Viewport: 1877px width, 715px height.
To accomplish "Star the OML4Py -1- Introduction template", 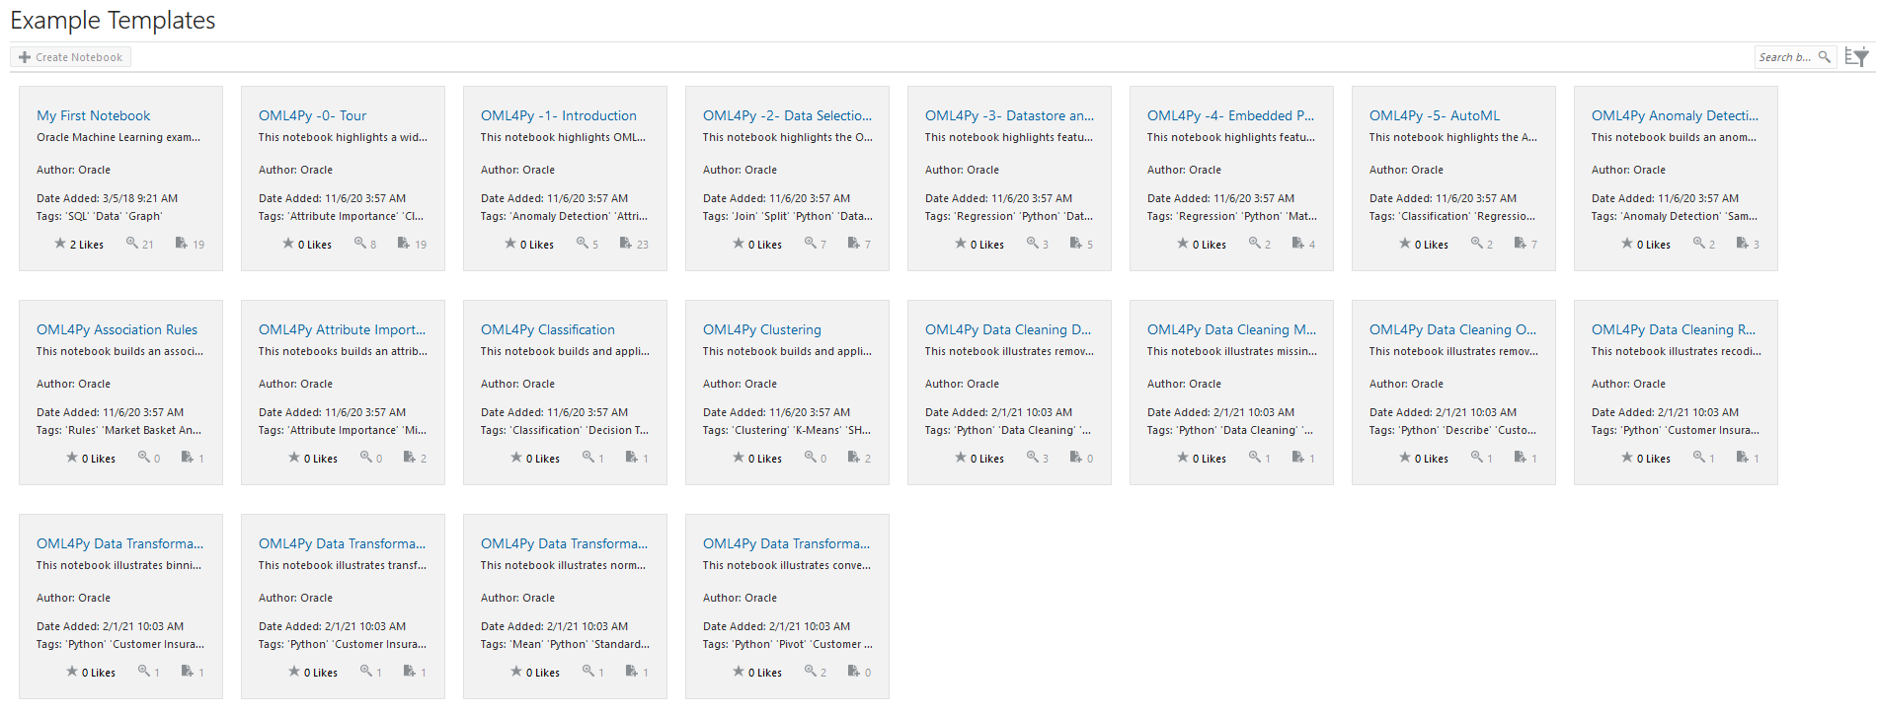I will pyautogui.click(x=510, y=244).
